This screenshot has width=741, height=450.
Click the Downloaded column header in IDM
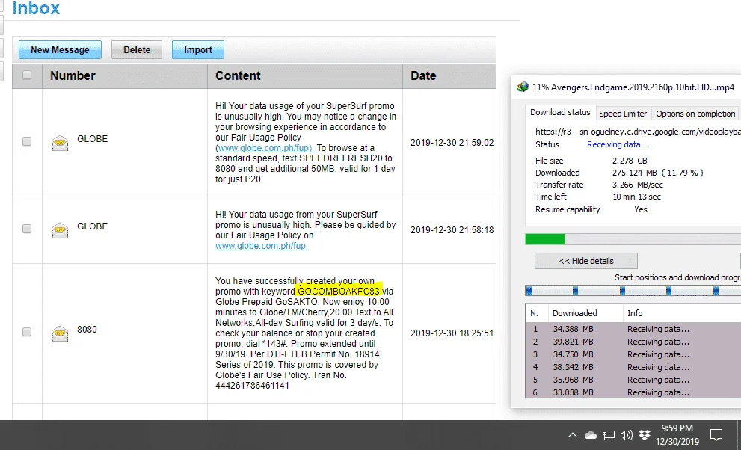point(585,313)
